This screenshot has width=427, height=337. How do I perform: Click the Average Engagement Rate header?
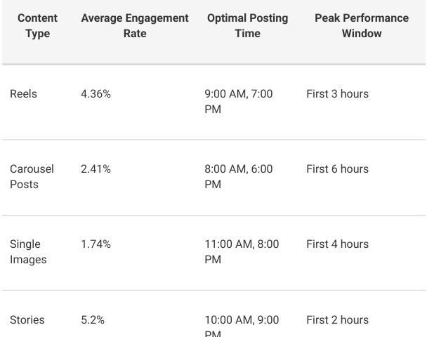click(135, 25)
